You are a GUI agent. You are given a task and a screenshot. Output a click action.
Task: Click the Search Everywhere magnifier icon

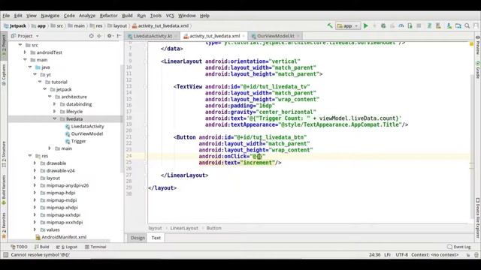pyautogui.click(x=467, y=26)
